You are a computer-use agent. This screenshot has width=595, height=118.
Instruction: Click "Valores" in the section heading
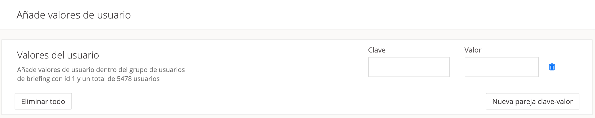point(33,55)
